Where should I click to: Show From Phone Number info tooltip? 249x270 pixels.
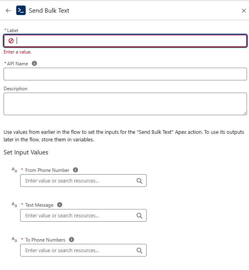[75, 170]
